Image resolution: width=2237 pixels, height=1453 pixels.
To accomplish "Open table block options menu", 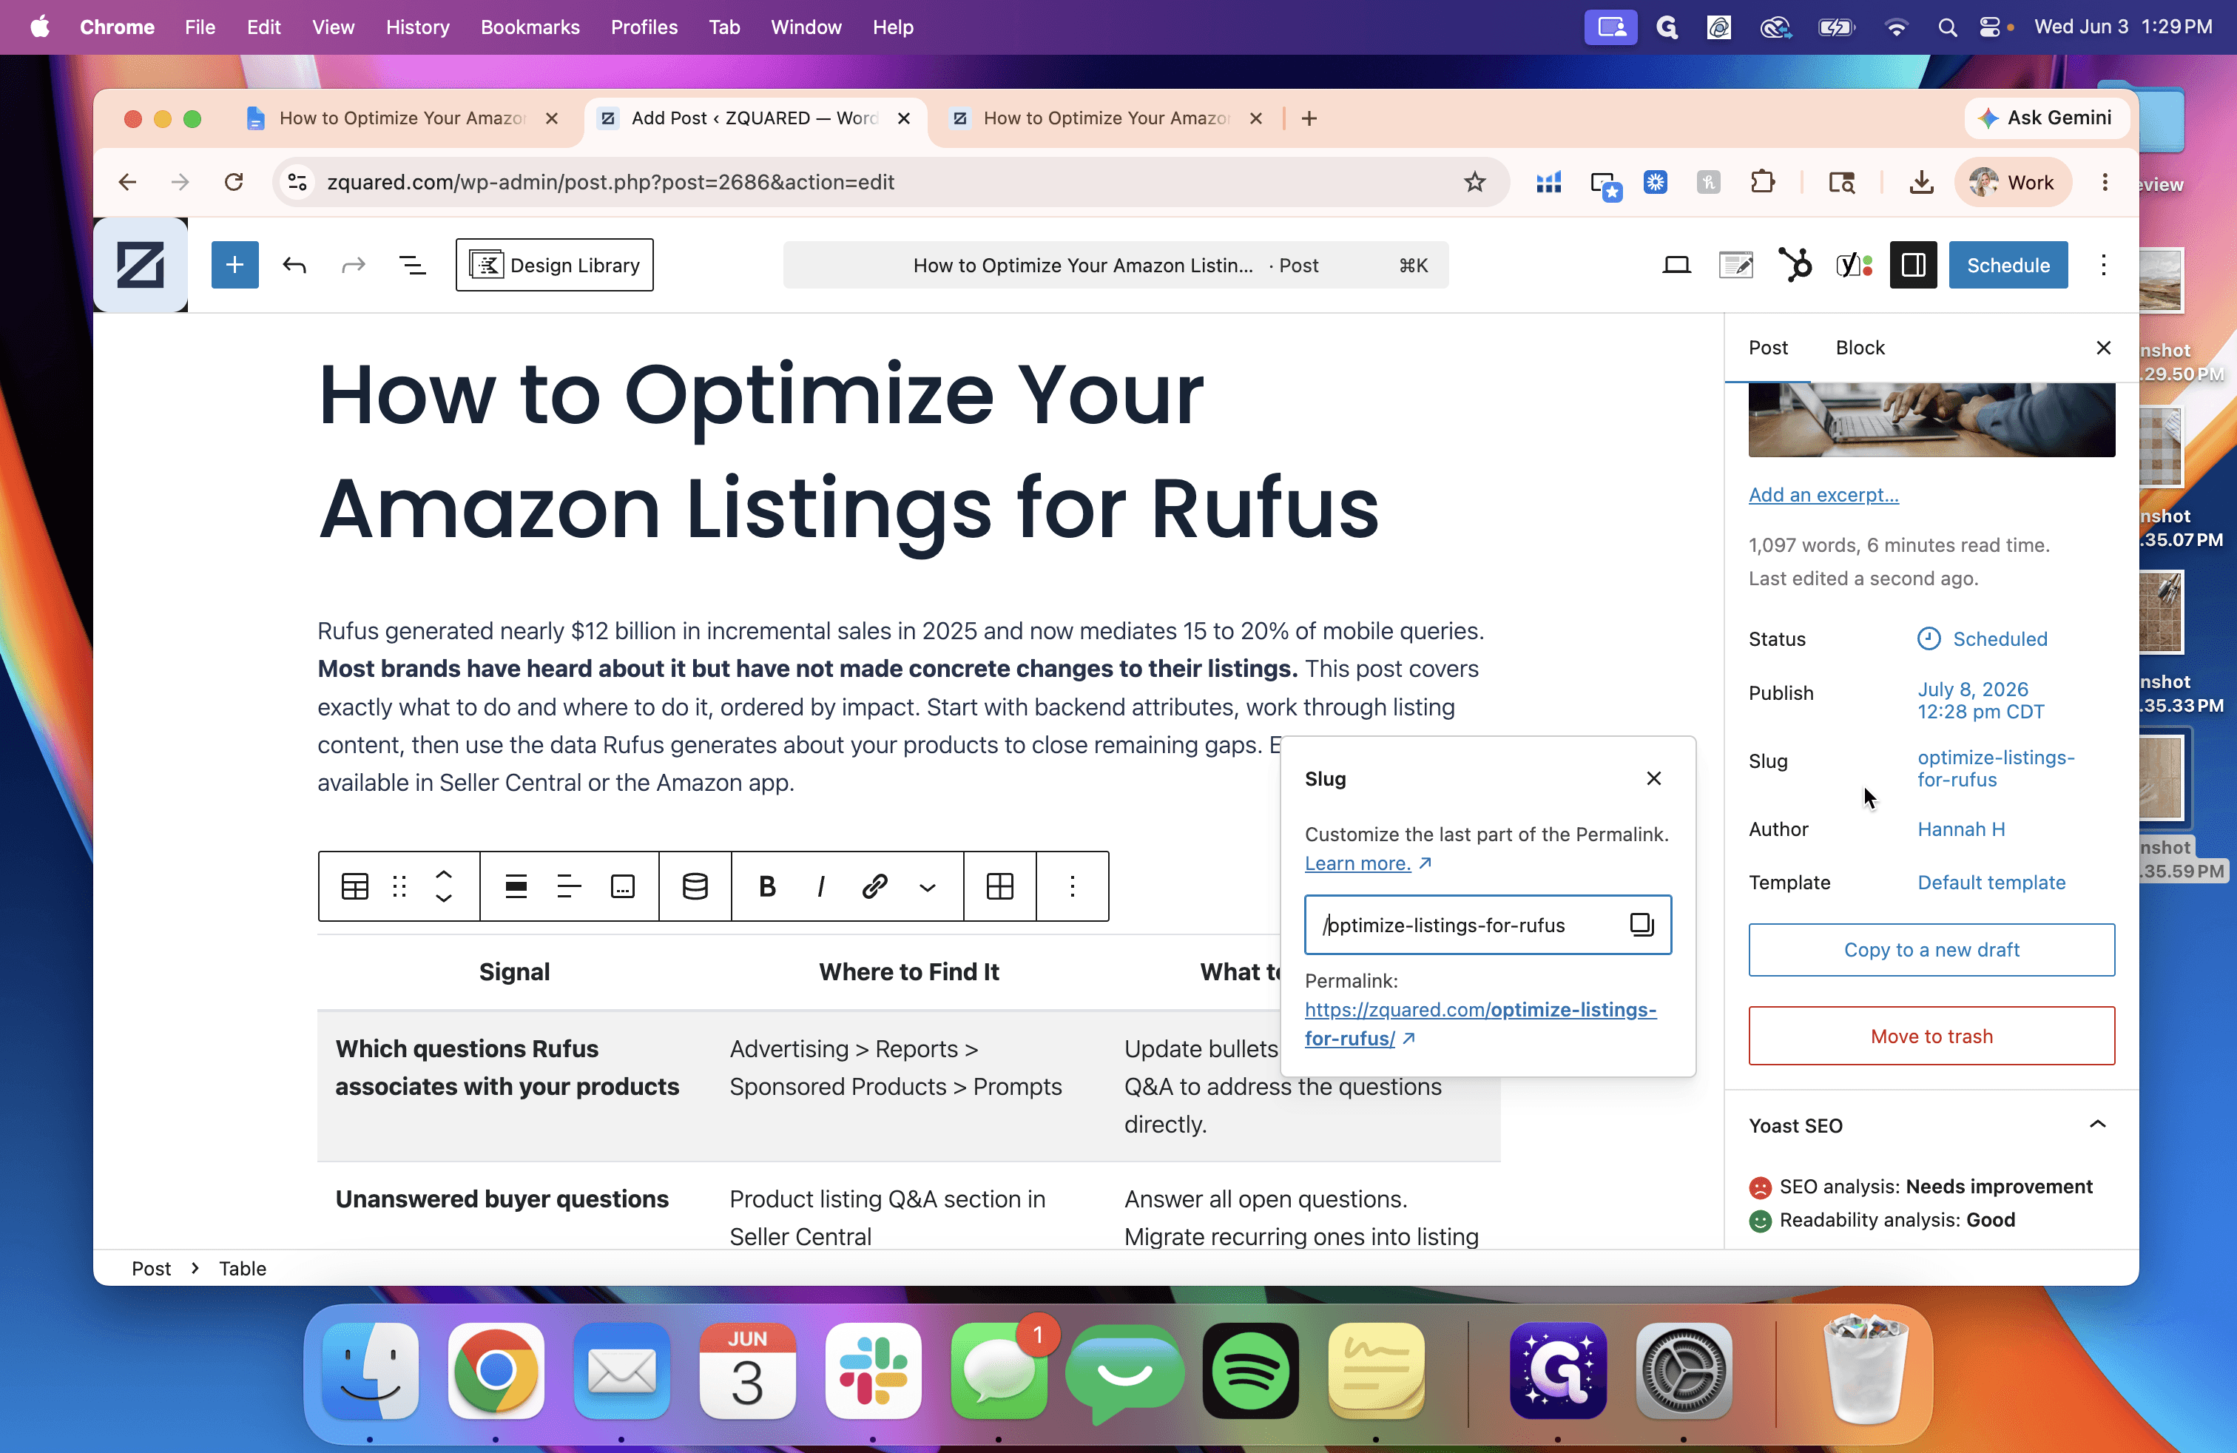I will (x=1073, y=886).
